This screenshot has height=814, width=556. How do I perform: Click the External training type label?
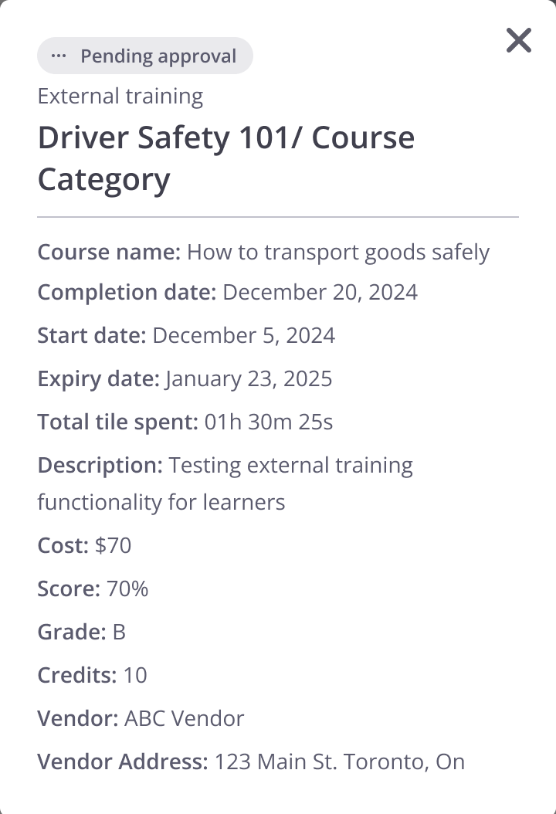click(120, 97)
